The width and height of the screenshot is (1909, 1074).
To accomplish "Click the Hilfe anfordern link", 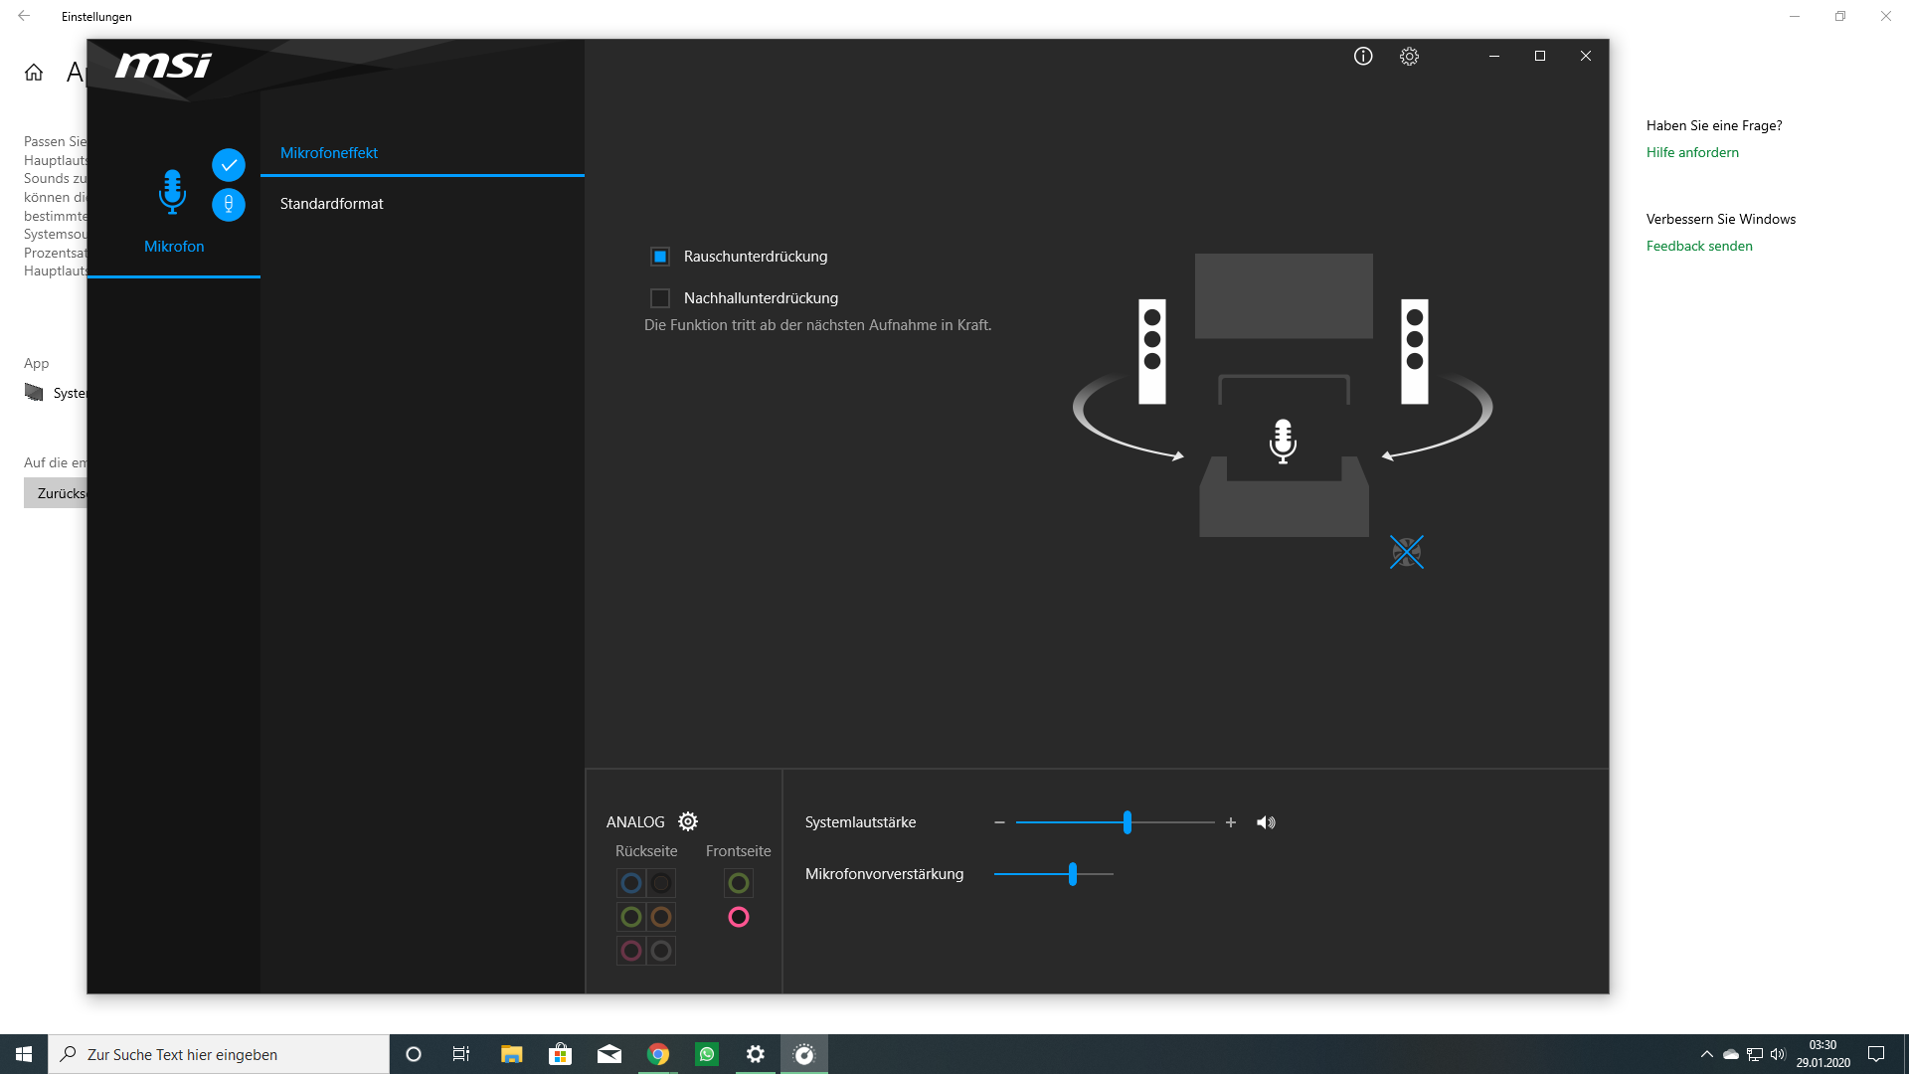I will click(1691, 151).
